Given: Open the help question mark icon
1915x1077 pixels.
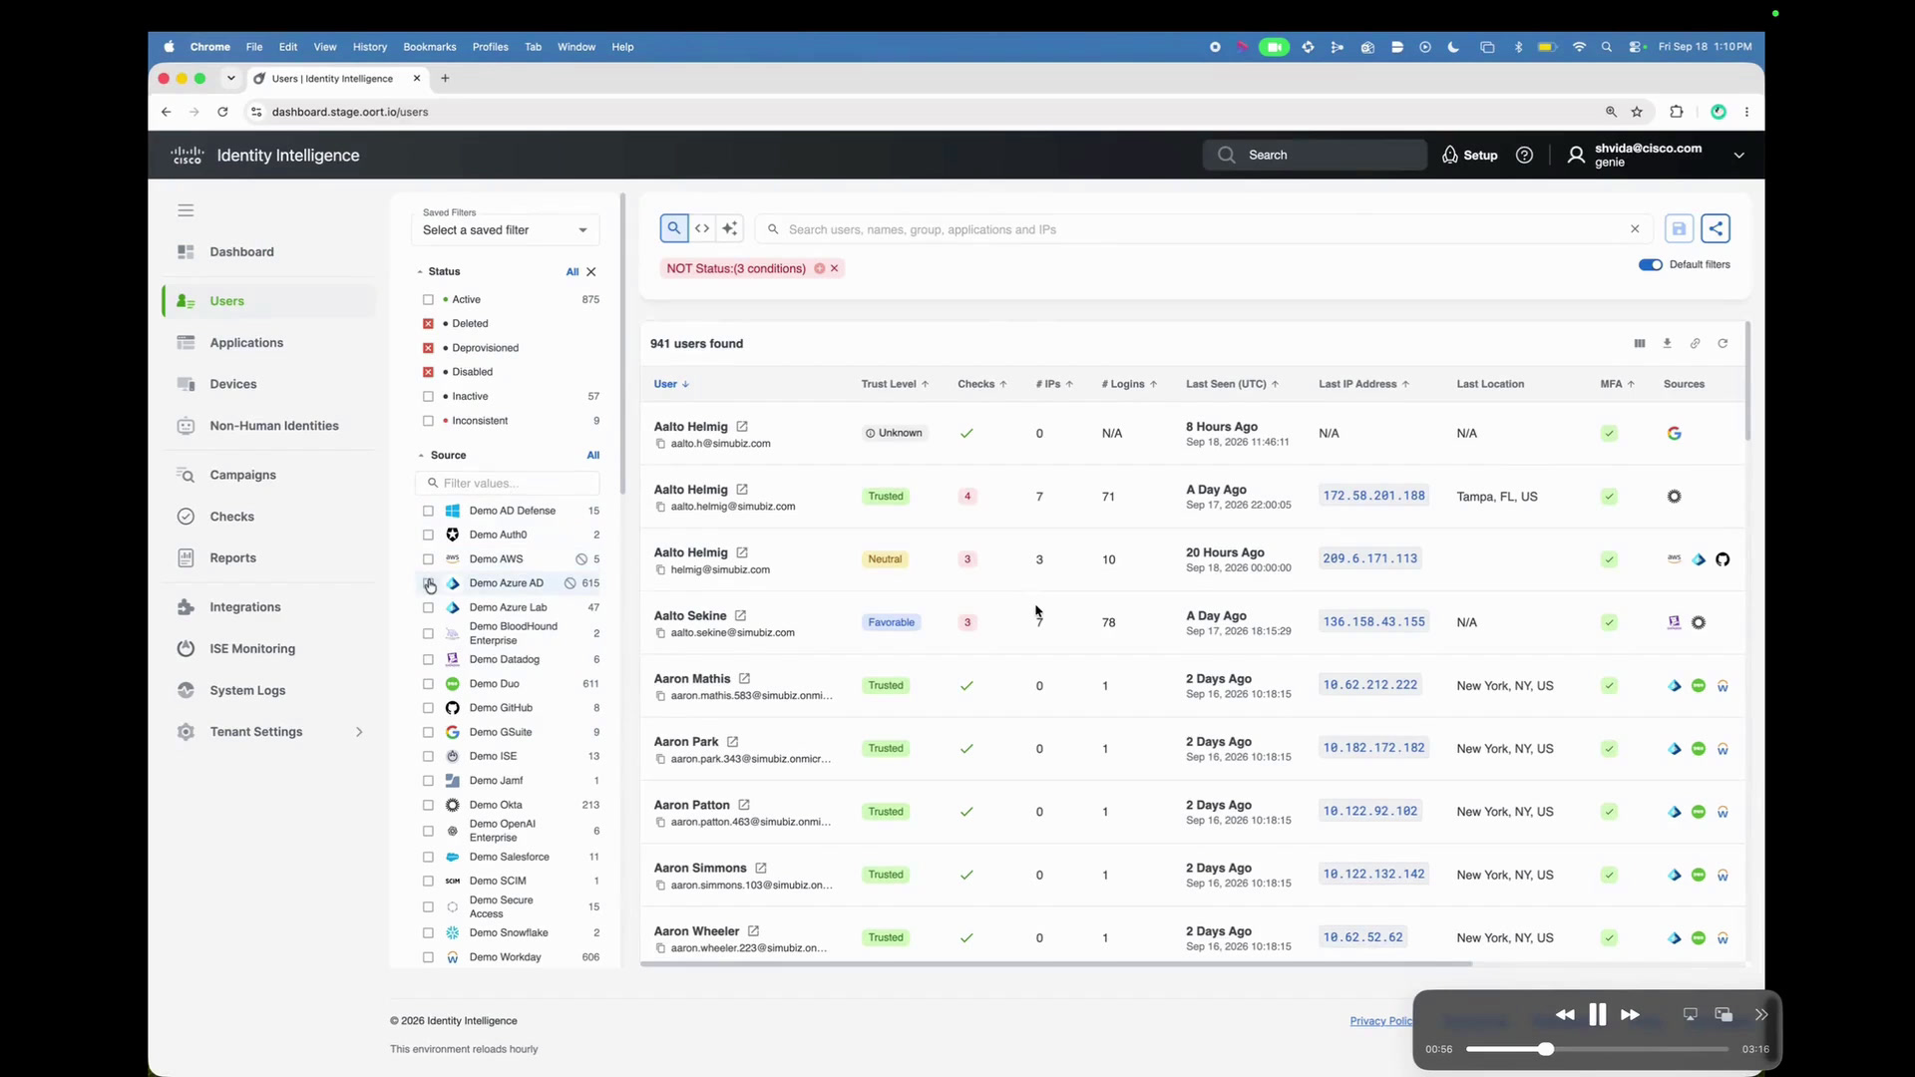Looking at the screenshot, I should click(1524, 155).
